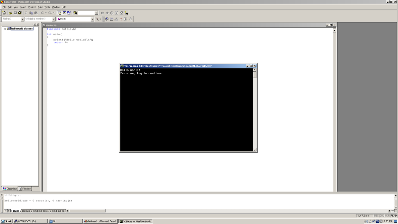Screen dimensions: 398x224
Task: Execute the program with the red exclamation icon
Action: pyautogui.click(x=121, y=19)
